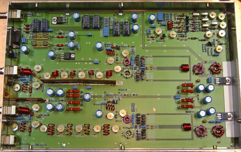Click the top center enclosure mounting screw
The width and height of the screenshot is (241, 152).
click(122, 5)
